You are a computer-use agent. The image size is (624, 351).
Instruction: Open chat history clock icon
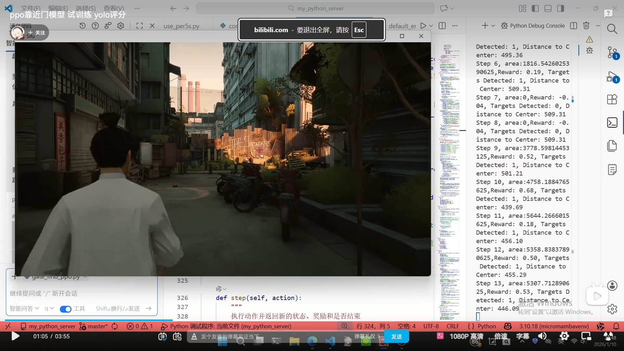(83, 26)
